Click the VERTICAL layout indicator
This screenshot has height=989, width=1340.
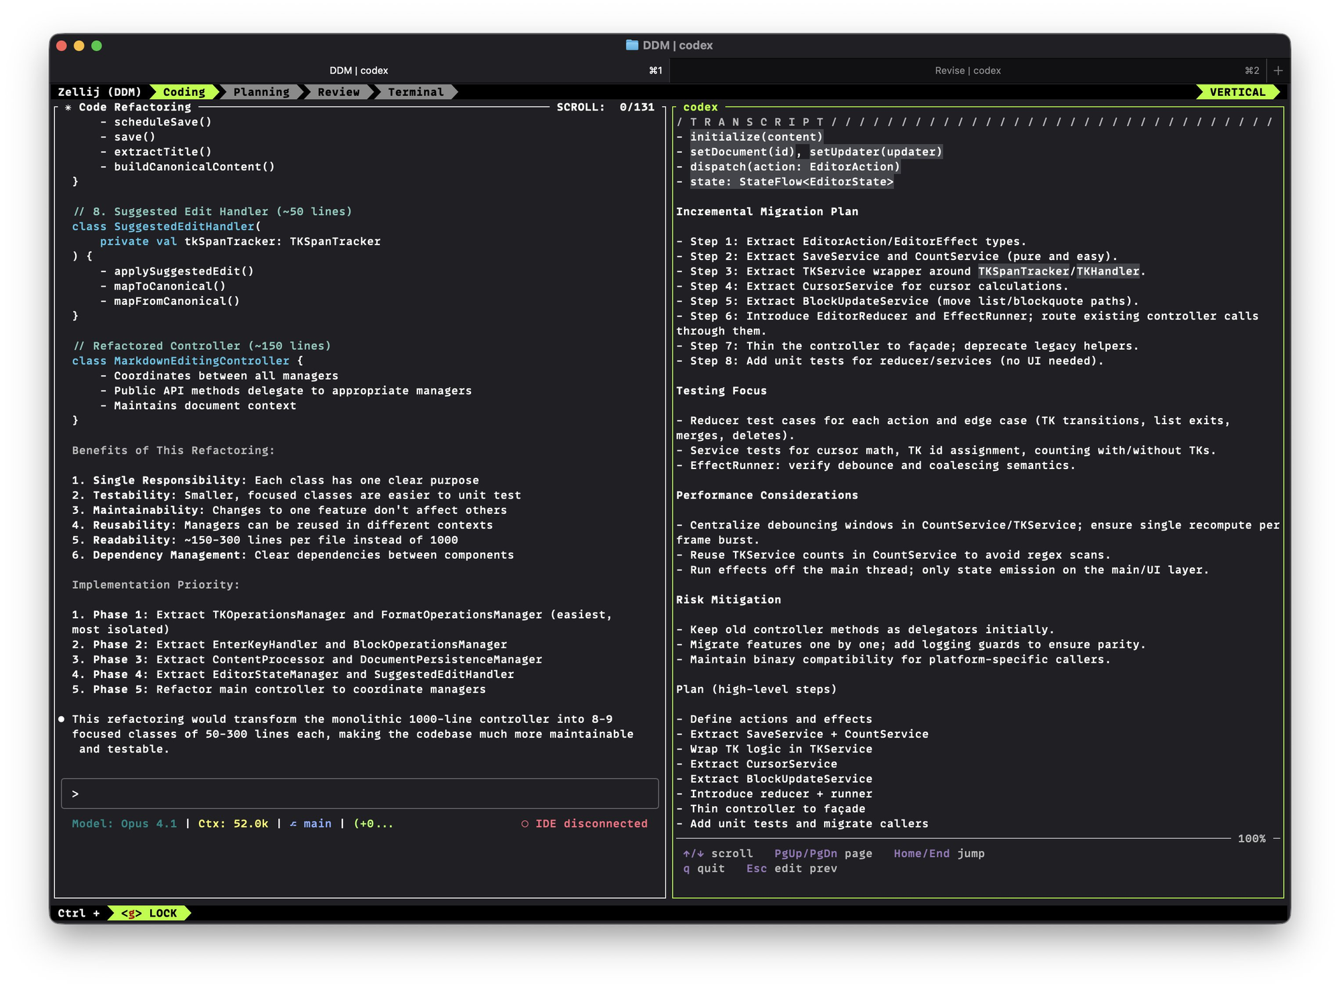tap(1237, 92)
